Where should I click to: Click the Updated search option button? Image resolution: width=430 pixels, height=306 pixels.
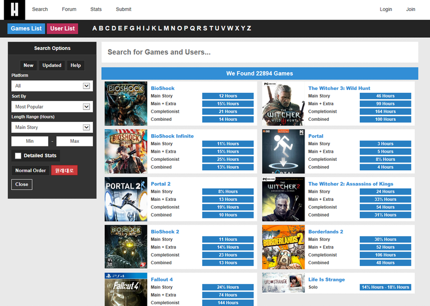coord(52,65)
